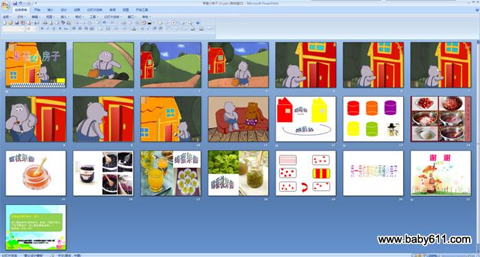Screen dimensions: 480x257
Task: Switch to the 幻灯片放映 ribbon tab
Action: coord(95,10)
